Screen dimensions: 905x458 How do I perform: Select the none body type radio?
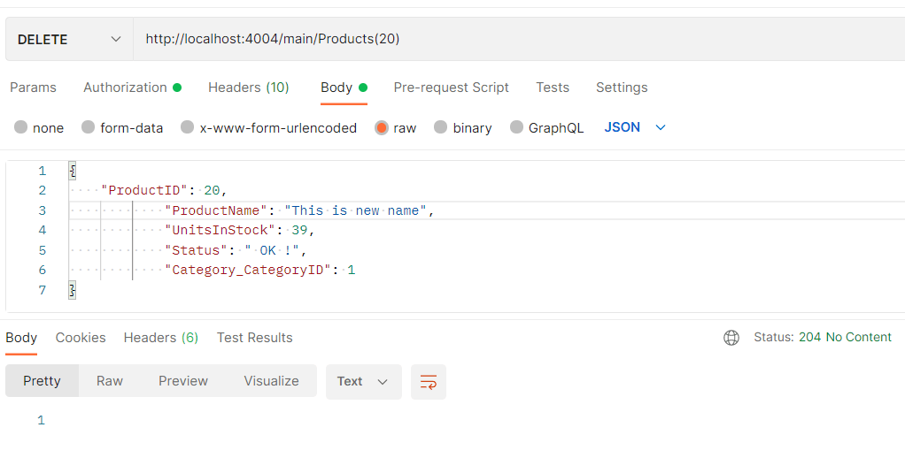tap(21, 127)
